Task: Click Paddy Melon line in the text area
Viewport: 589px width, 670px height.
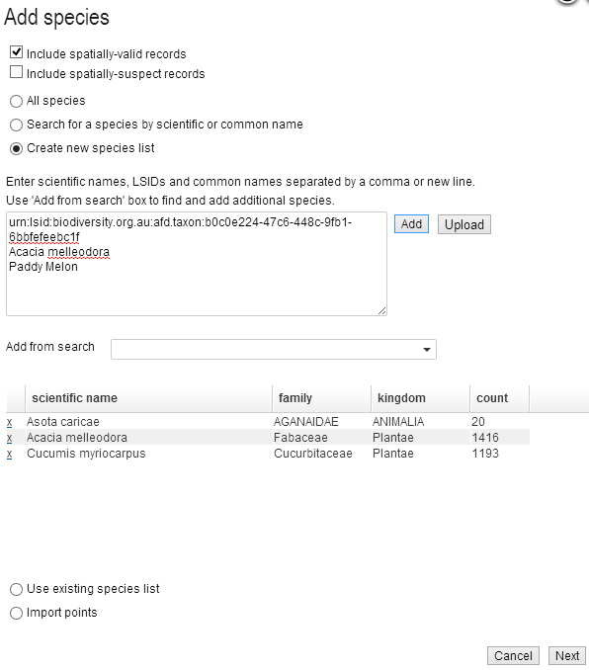Action: [43, 267]
